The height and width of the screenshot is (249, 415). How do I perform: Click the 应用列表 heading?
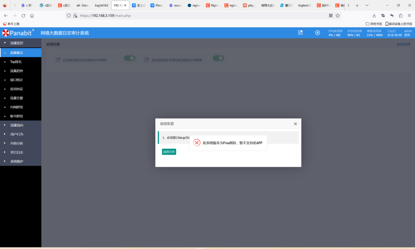point(53,45)
